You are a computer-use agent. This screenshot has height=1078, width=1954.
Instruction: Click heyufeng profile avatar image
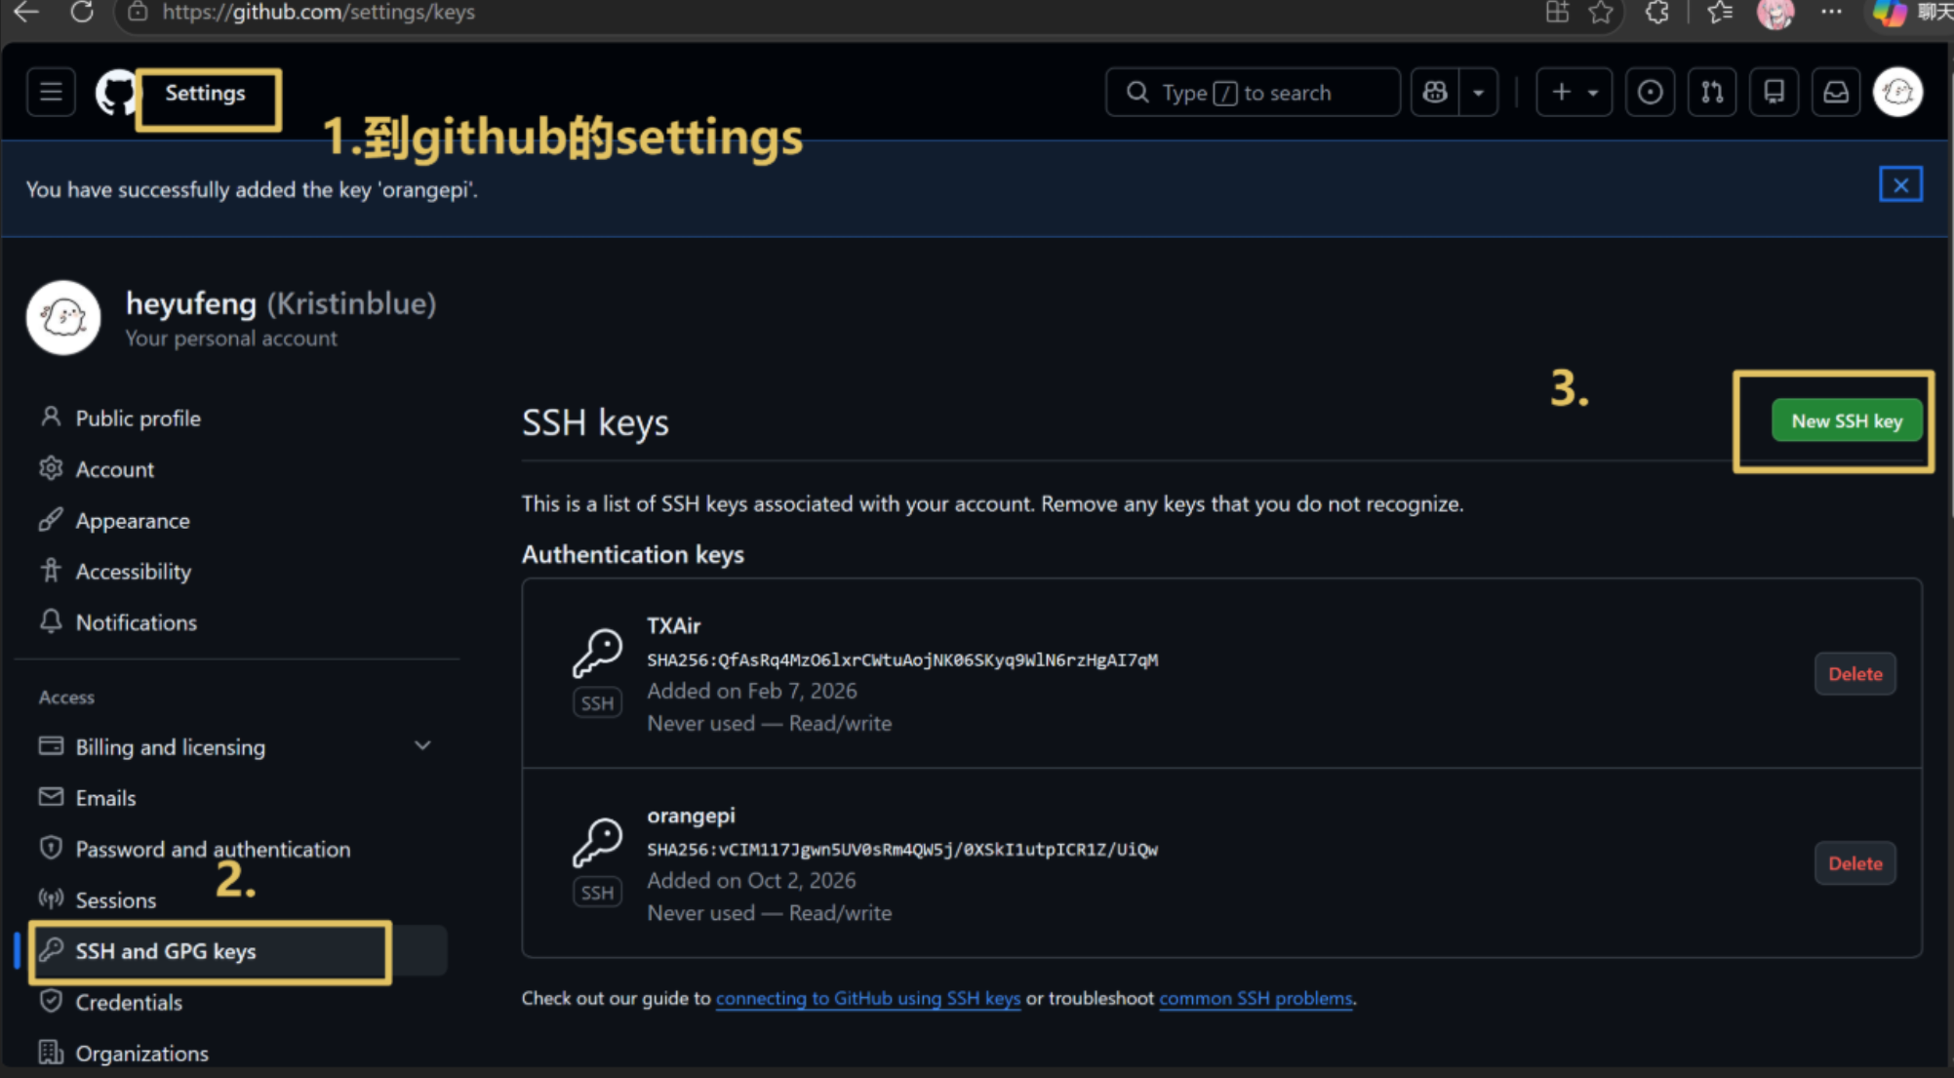click(x=63, y=318)
